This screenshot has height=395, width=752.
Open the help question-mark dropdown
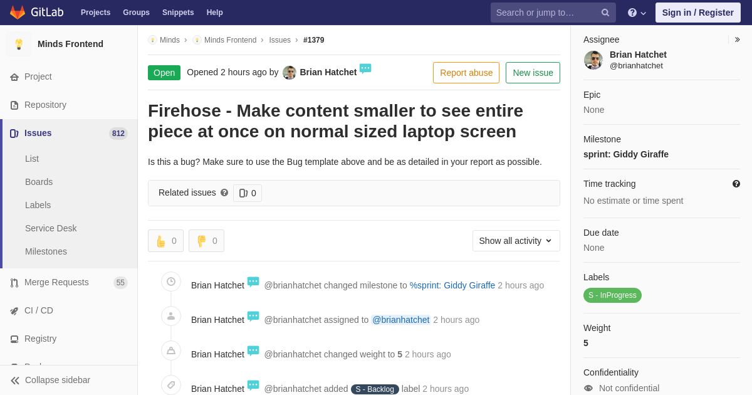(x=637, y=13)
